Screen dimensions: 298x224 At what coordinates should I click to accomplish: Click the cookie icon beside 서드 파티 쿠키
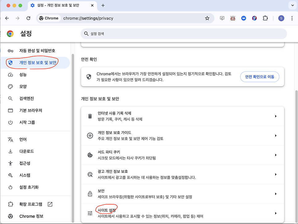pos(90,155)
